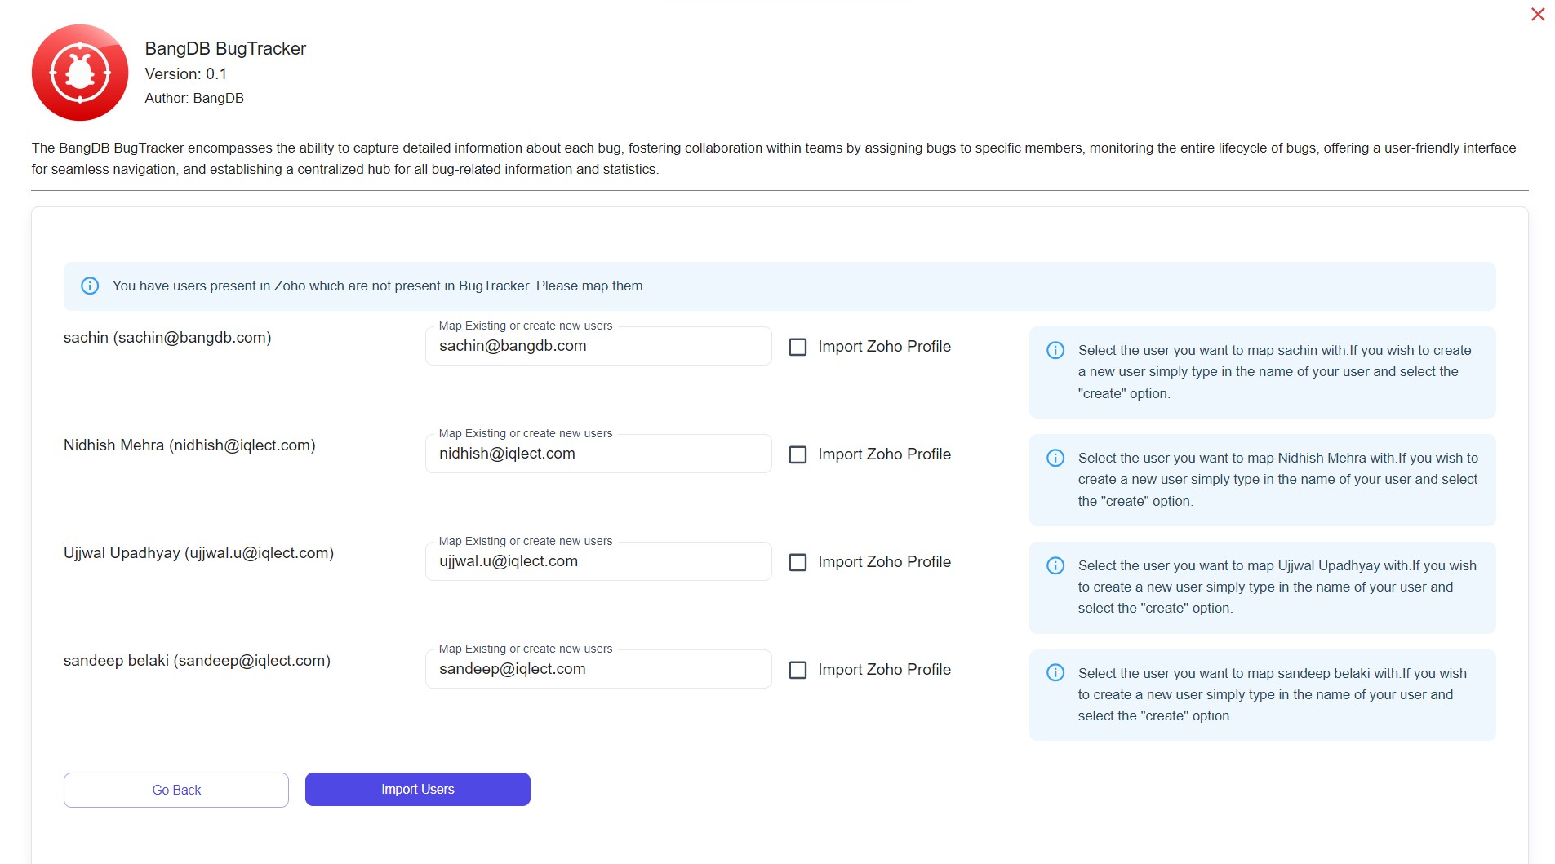Click the hint text about mapping sandeep belaki
This screenshot has width=1555, height=864.
click(1273, 694)
